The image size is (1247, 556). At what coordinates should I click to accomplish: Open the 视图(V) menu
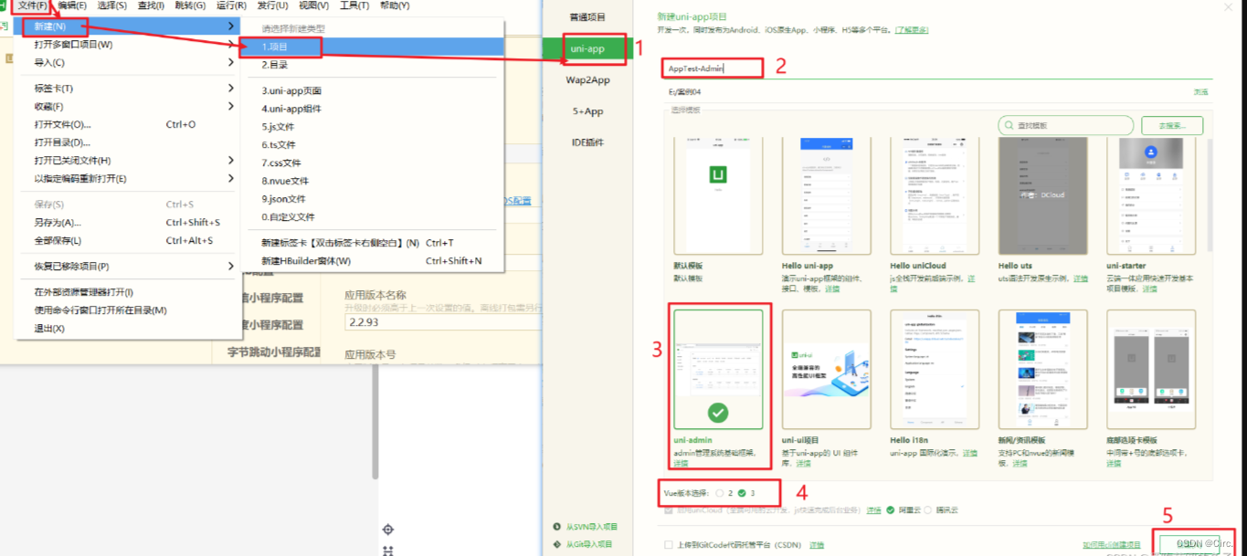point(313,5)
